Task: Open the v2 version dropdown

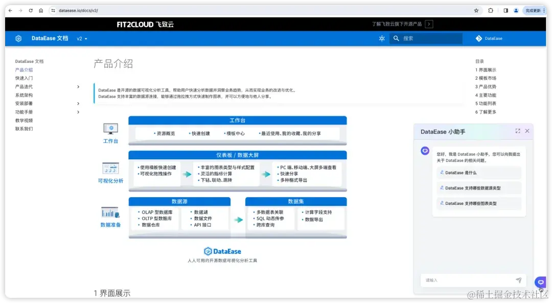Action: point(82,39)
